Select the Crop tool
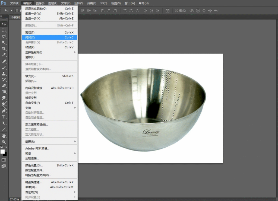 coord(4,48)
